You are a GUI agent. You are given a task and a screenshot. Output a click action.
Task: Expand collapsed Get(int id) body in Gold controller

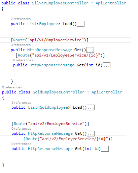tap(105, 149)
